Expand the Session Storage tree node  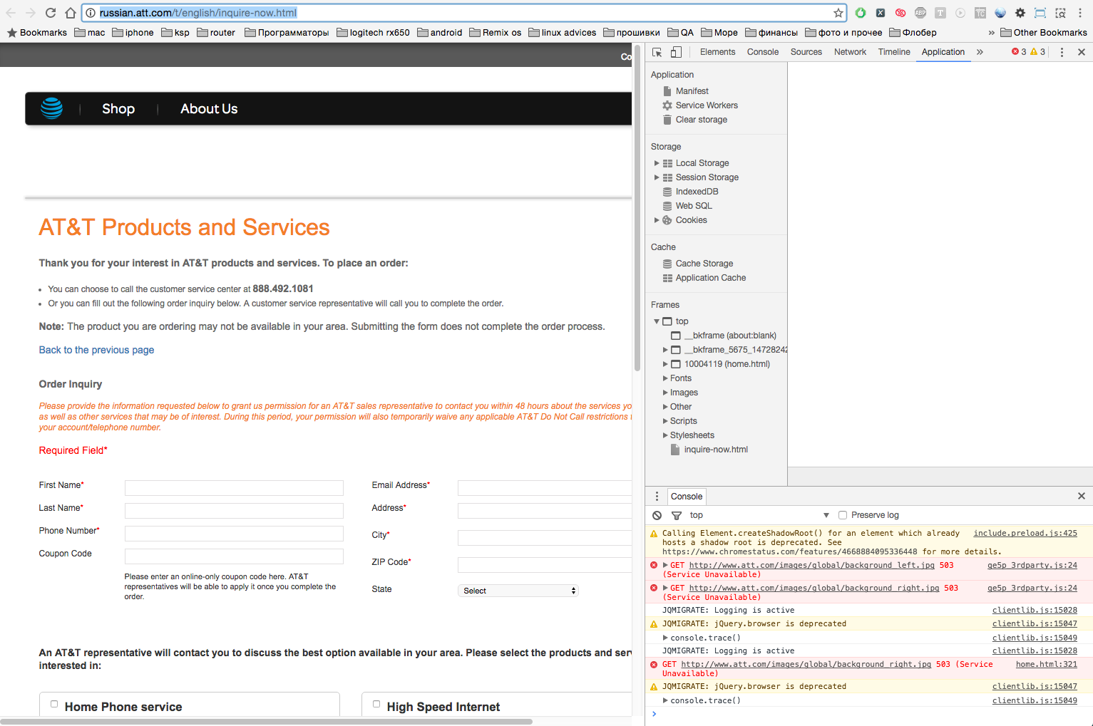[657, 177]
